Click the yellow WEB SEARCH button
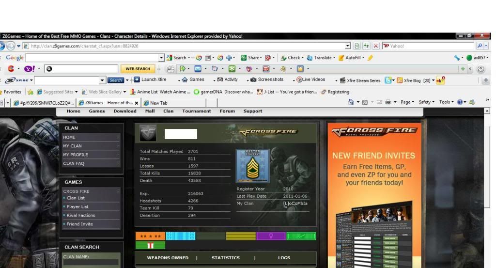The width and height of the screenshot is (496, 268). coord(138,69)
